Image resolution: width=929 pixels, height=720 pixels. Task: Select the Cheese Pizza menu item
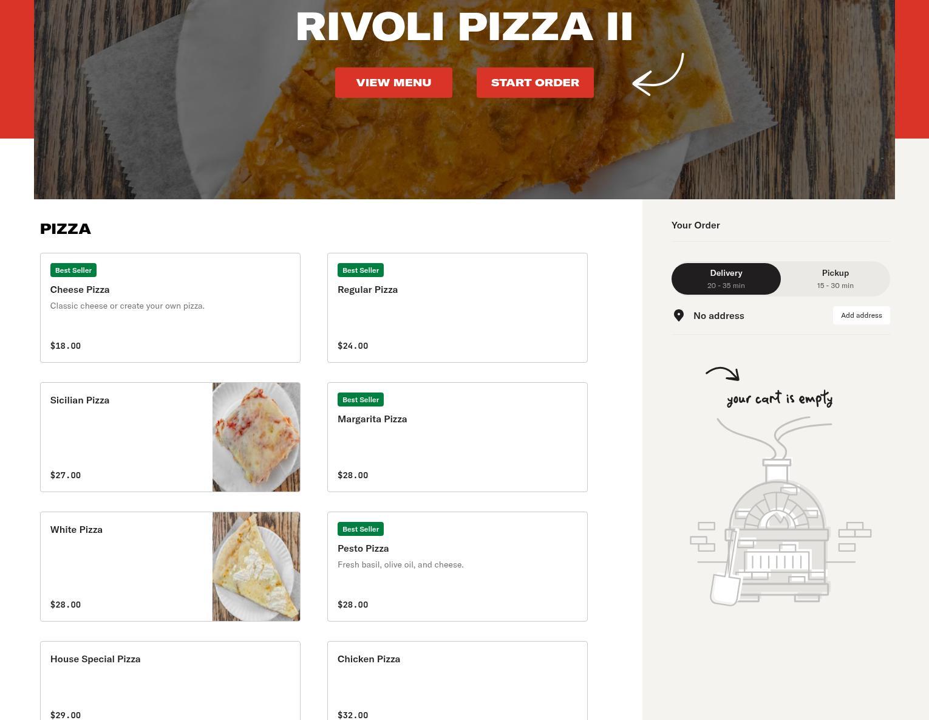pos(170,307)
